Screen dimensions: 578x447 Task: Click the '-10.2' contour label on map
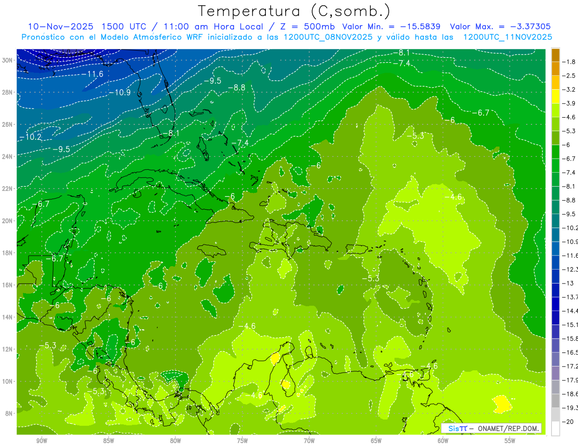pos(30,137)
